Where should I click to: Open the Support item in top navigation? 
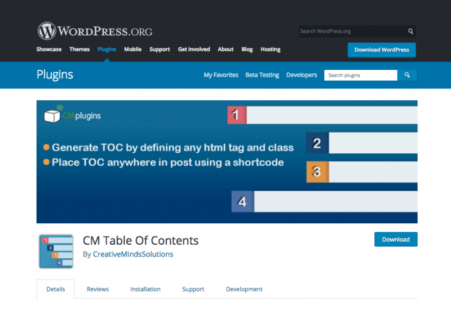160,50
